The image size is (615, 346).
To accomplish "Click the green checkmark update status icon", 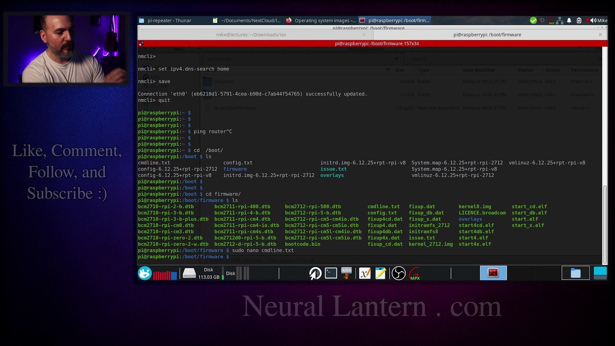I will (x=533, y=20).
